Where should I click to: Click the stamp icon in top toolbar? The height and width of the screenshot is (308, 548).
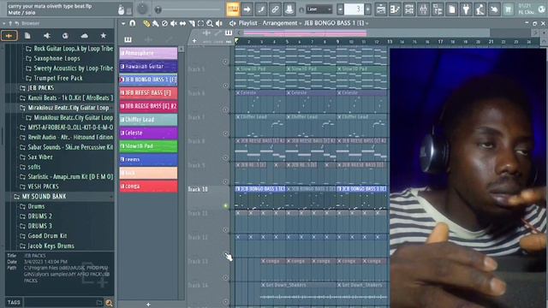[289, 9]
